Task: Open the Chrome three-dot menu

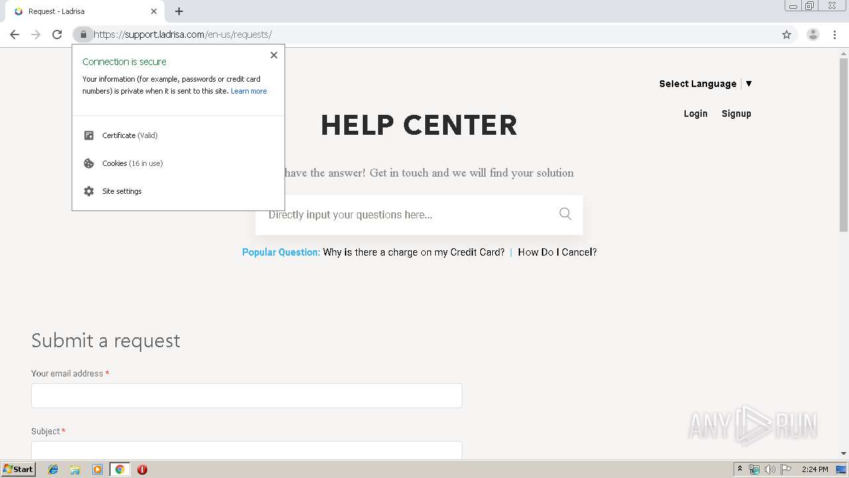Action: coord(834,35)
